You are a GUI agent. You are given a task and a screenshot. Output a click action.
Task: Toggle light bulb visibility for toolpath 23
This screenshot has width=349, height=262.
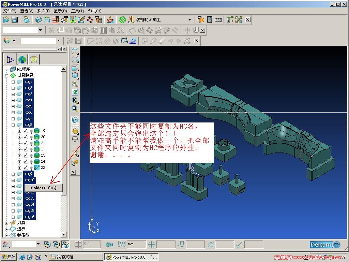31,156
